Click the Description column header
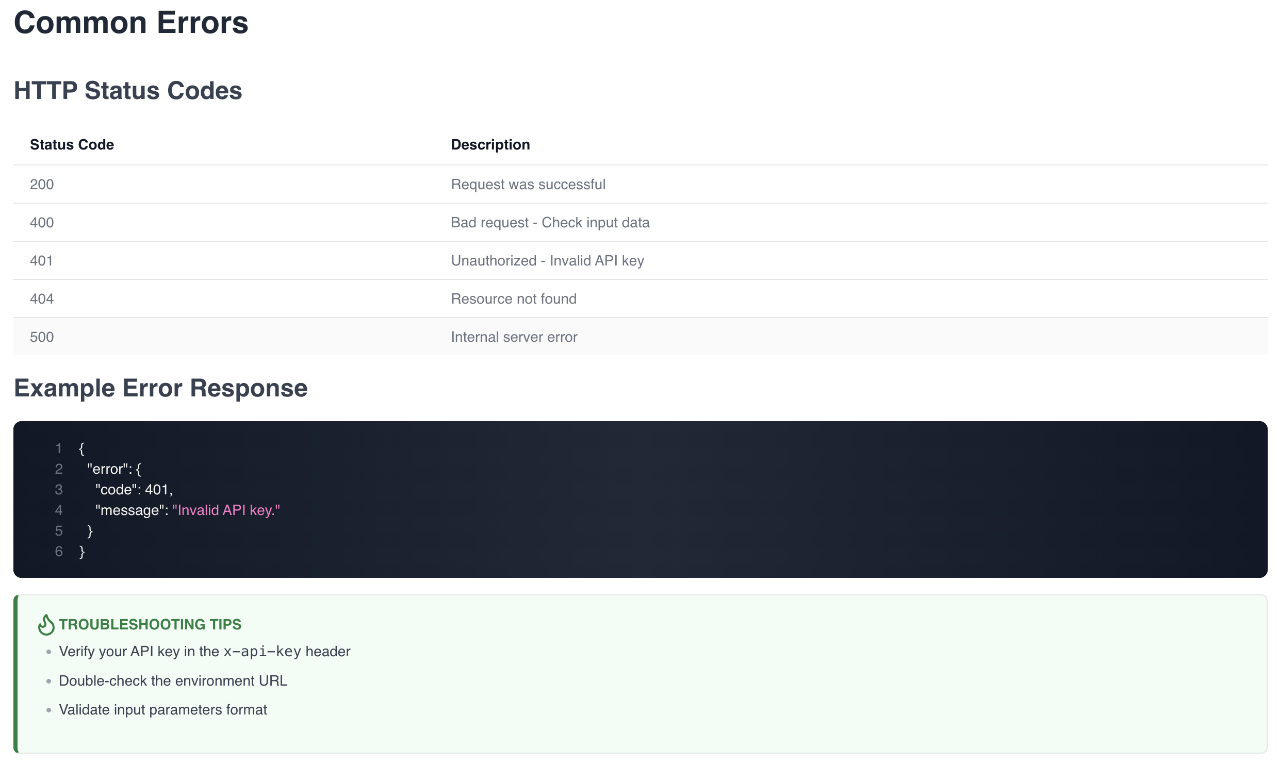Viewport: 1278px width, 765px height. coord(490,145)
